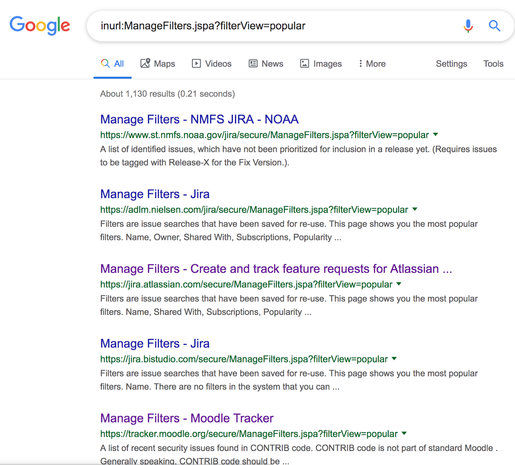Click the Videos play icon
The height and width of the screenshot is (465, 515).
(x=196, y=64)
